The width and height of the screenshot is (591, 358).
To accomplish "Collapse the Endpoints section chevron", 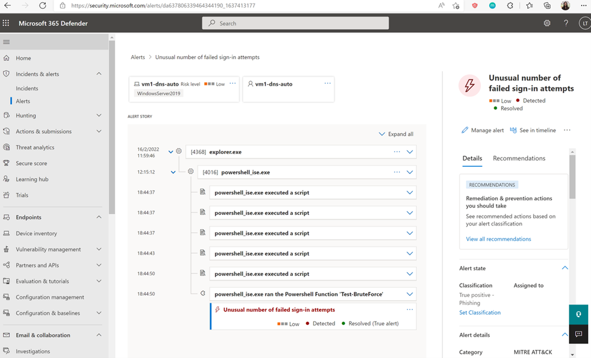I will pyautogui.click(x=99, y=217).
